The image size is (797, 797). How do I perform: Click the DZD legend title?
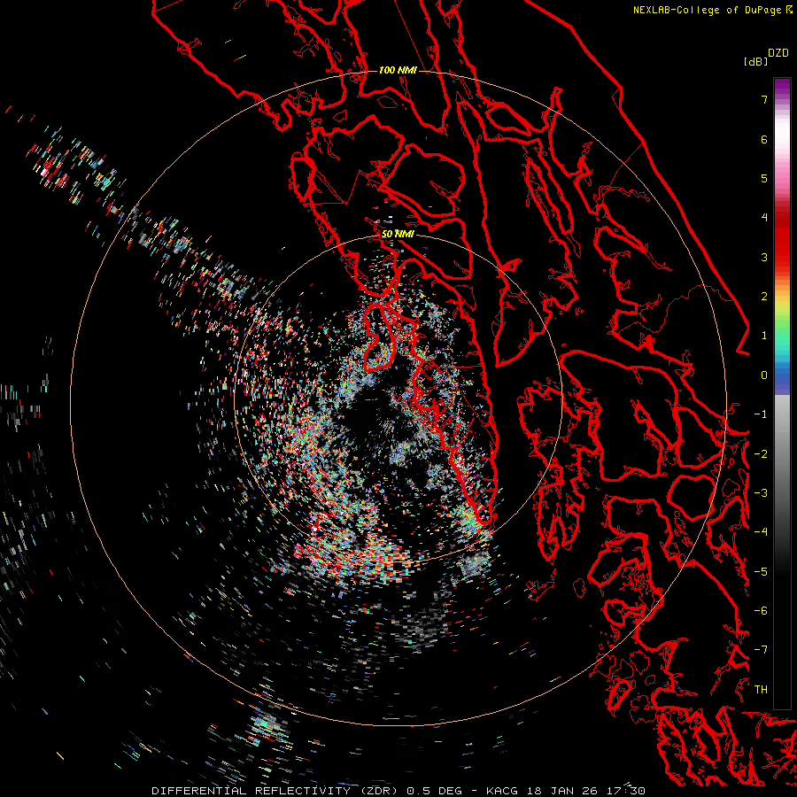tap(778, 53)
